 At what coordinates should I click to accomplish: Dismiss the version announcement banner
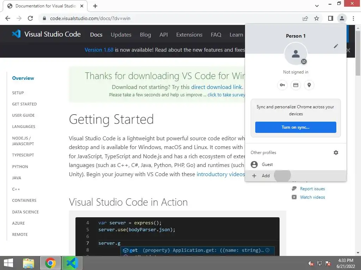349,50
